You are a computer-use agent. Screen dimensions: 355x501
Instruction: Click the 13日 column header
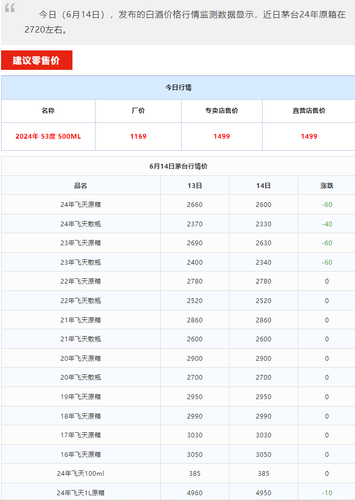point(195,185)
